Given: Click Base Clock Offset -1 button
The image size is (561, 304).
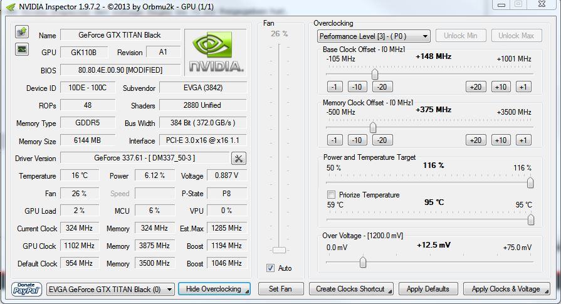Looking at the screenshot, I should pyautogui.click(x=335, y=86).
